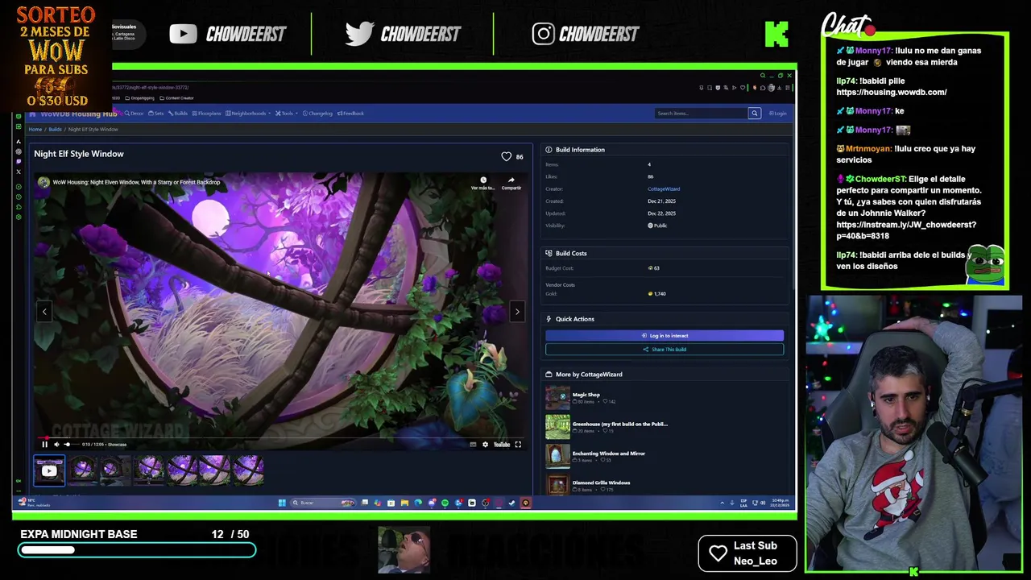Go to Home breadcrumb

35,130
